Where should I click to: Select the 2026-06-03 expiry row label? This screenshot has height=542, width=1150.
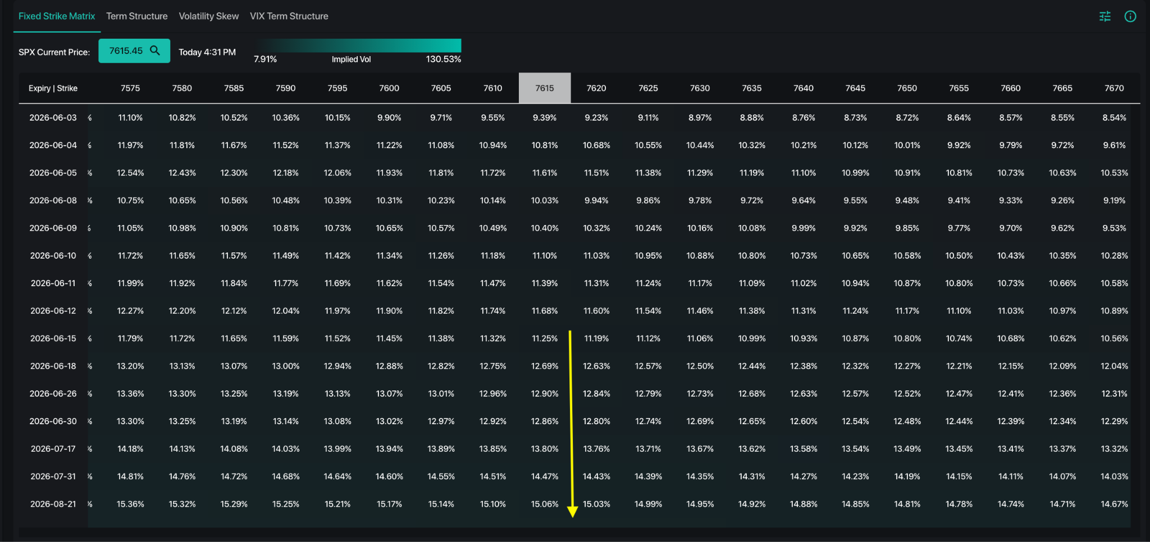53,118
